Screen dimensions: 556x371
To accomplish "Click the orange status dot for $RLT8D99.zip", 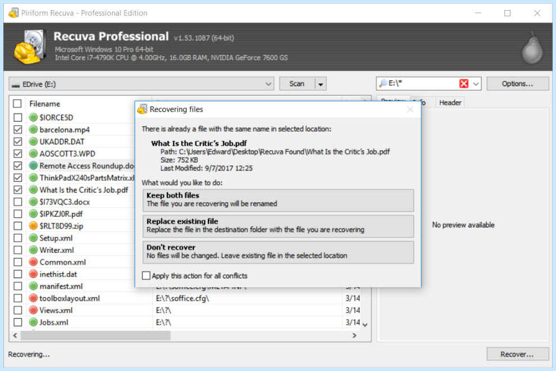I will (x=33, y=226).
